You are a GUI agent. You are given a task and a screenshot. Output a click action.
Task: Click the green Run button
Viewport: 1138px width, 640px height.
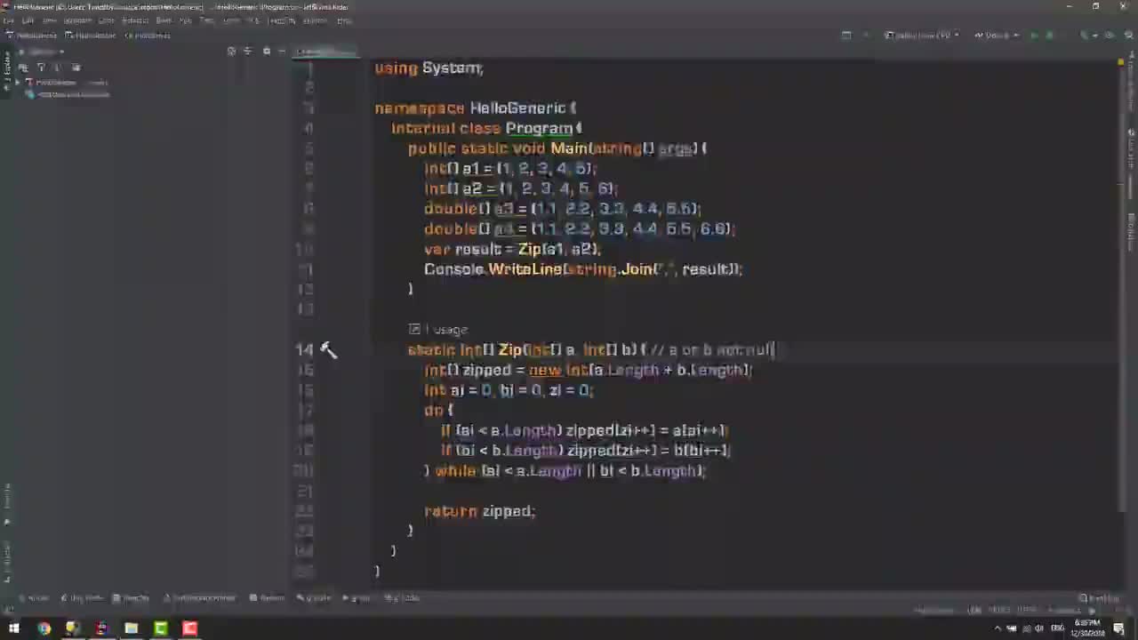pos(1034,36)
